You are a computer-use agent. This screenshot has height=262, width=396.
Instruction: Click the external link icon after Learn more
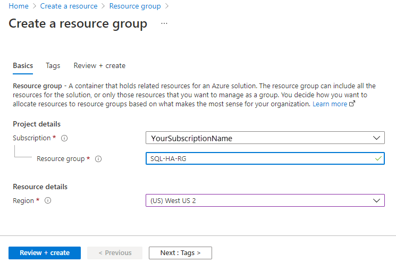click(x=352, y=104)
